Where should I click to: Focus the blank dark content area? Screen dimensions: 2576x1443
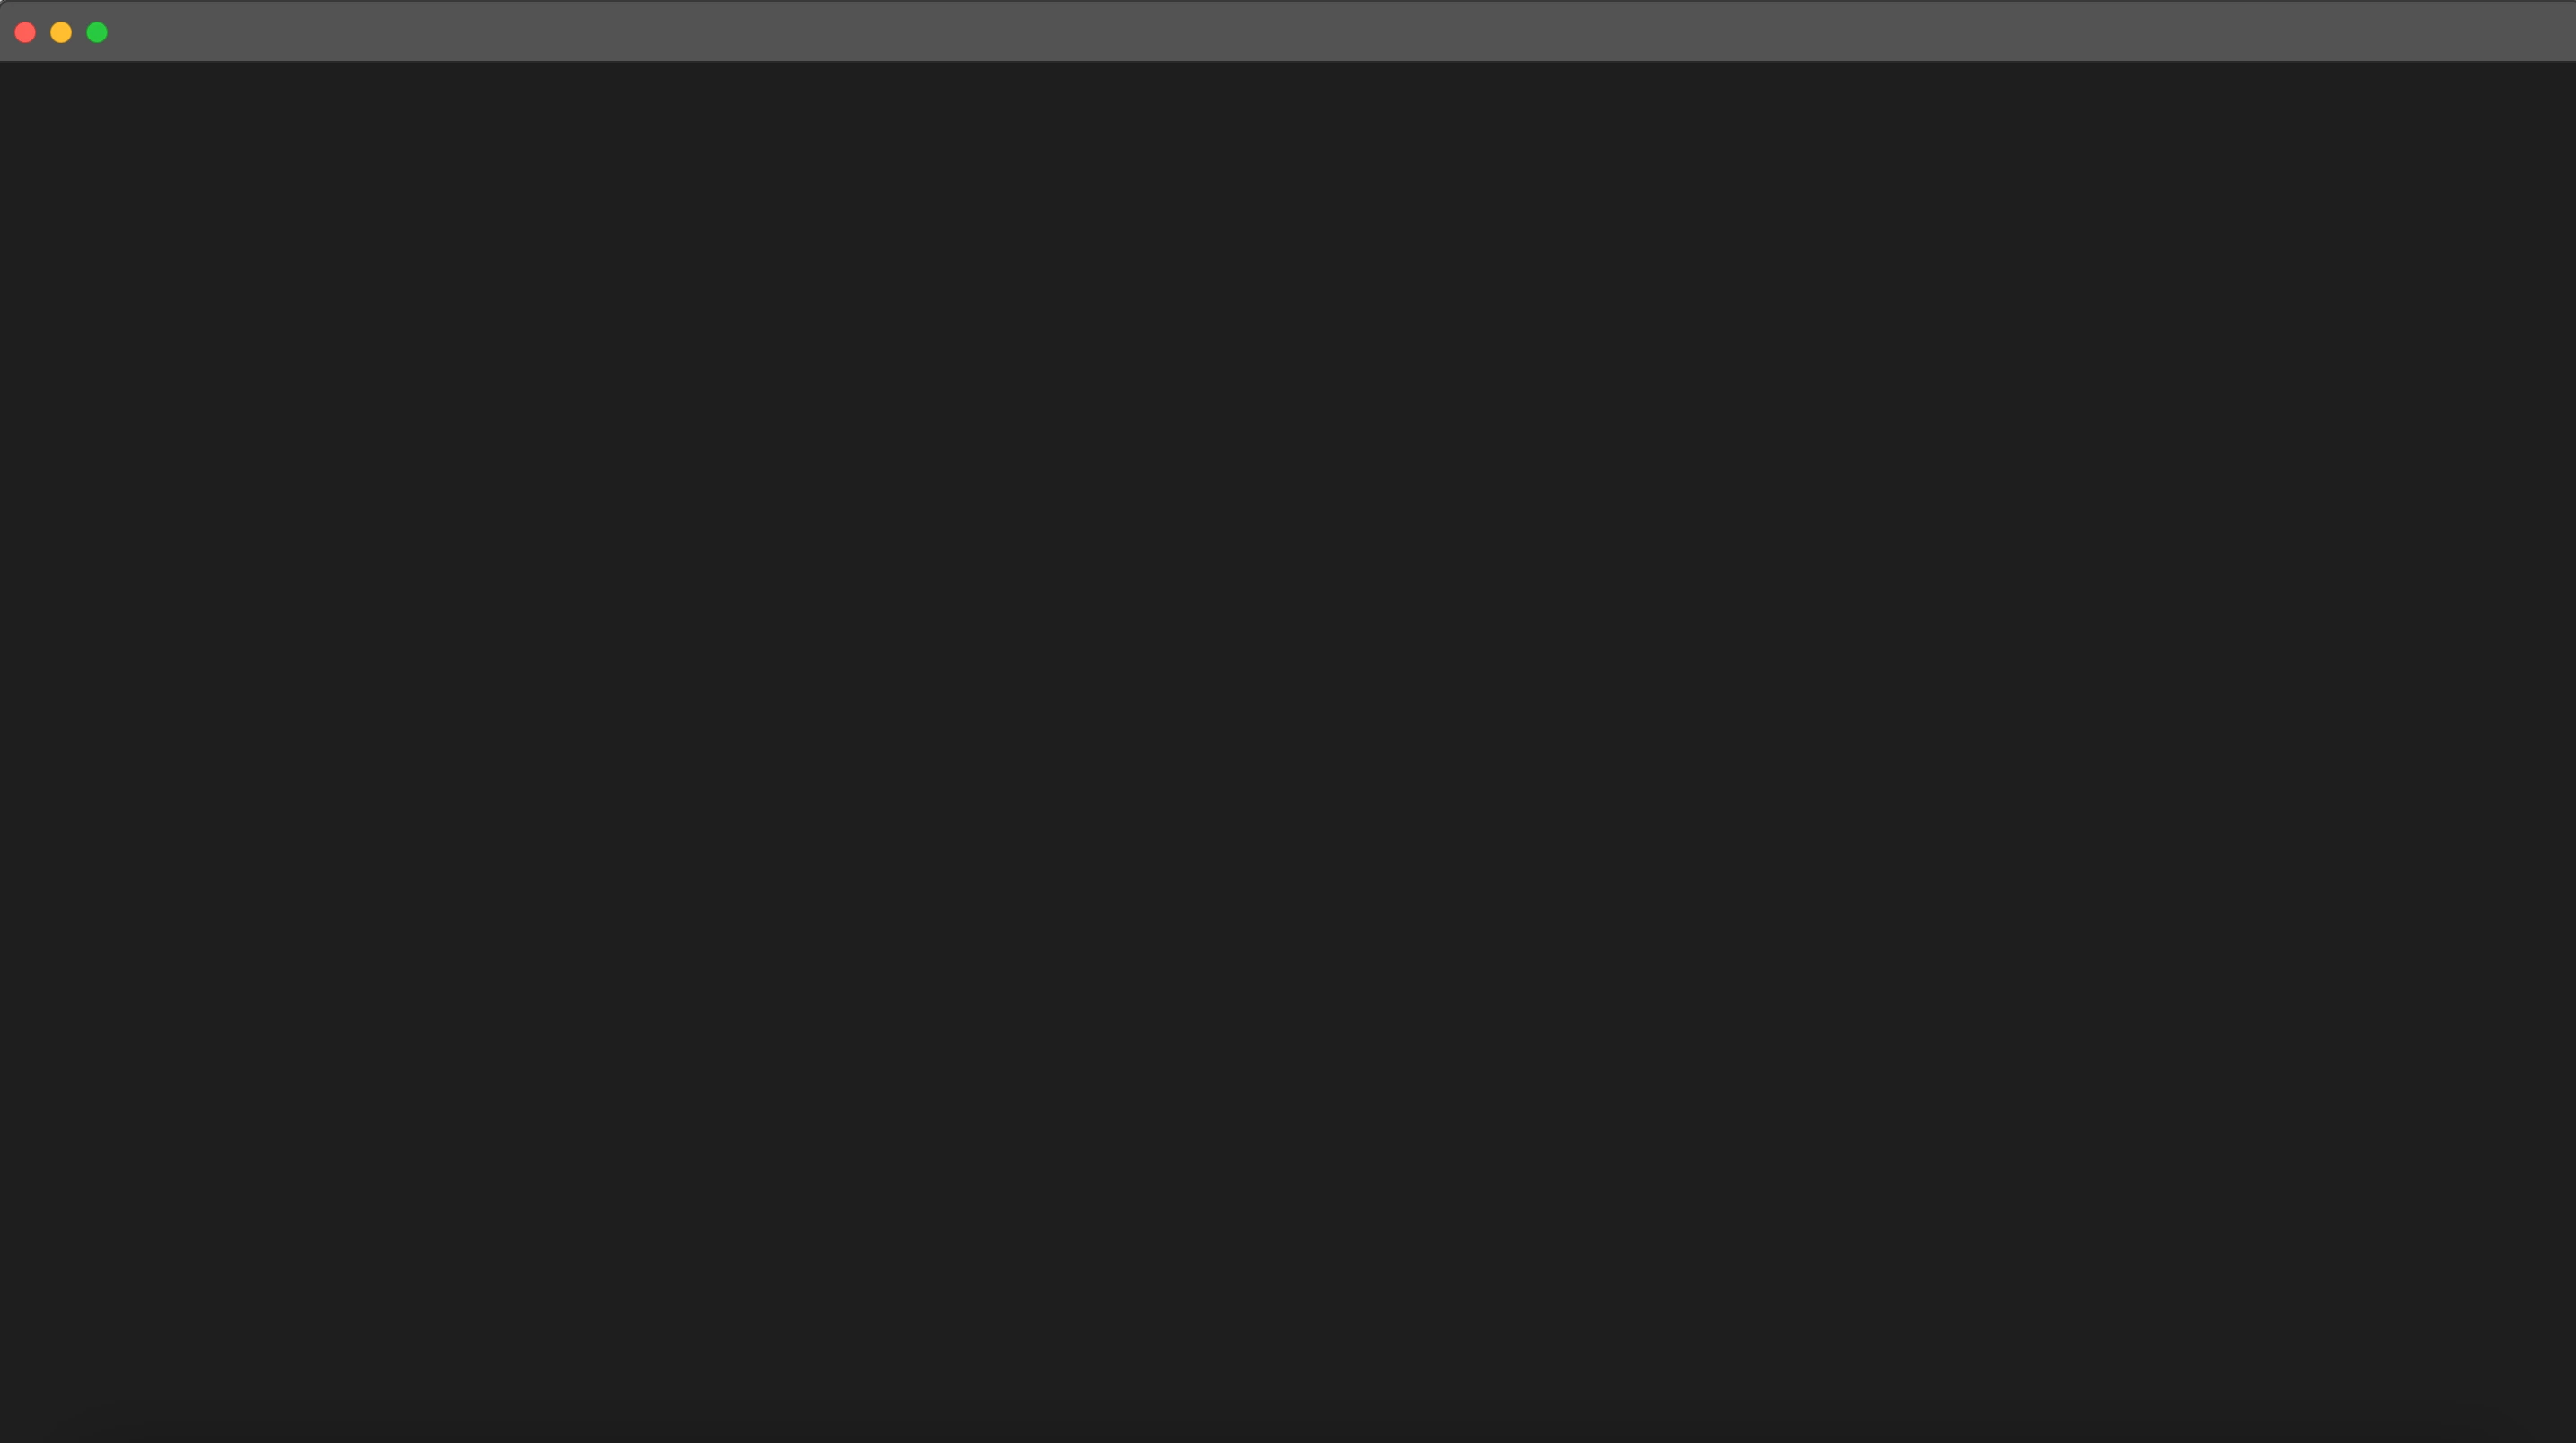pyautogui.click(x=1288, y=752)
